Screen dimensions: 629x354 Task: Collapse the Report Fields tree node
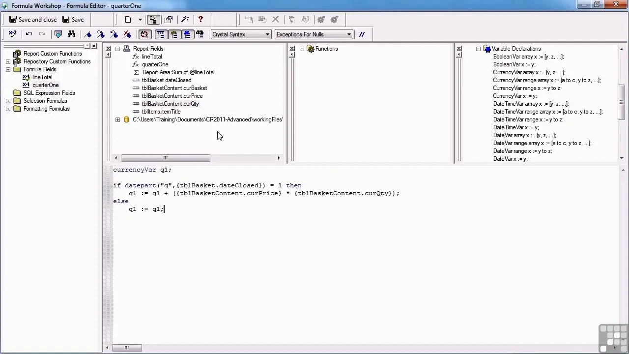[117, 49]
